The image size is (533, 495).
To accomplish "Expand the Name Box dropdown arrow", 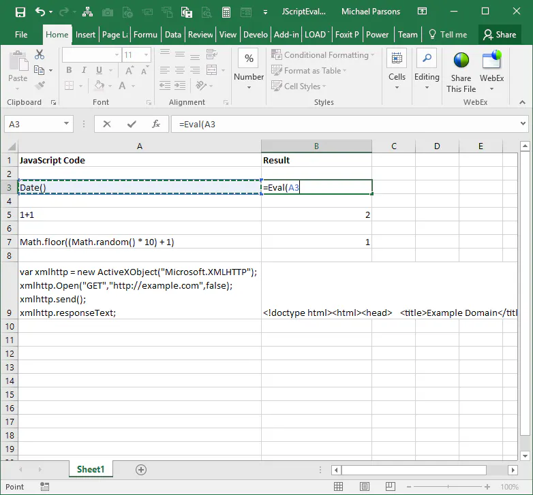I will (67, 124).
